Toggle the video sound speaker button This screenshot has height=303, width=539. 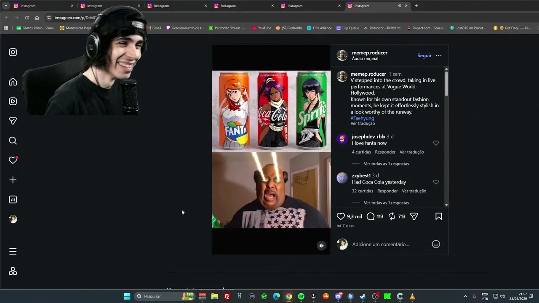coord(321,246)
